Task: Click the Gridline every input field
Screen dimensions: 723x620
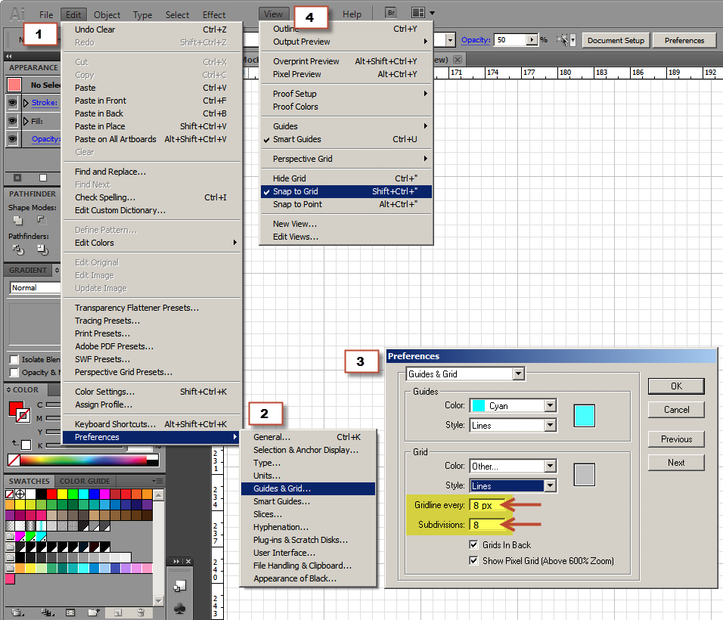Action: point(489,505)
